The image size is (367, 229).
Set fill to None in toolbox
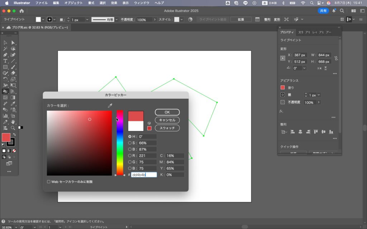tap(14, 151)
